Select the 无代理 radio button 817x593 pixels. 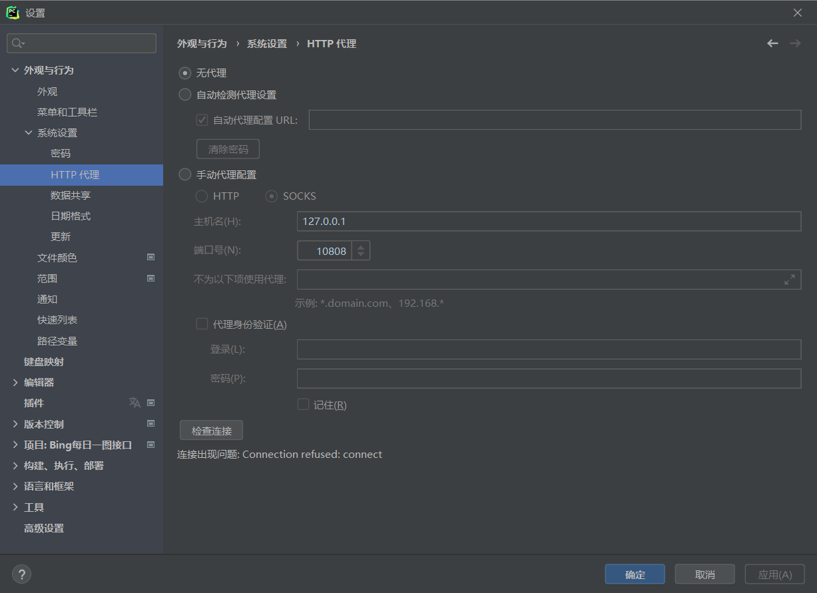[185, 73]
